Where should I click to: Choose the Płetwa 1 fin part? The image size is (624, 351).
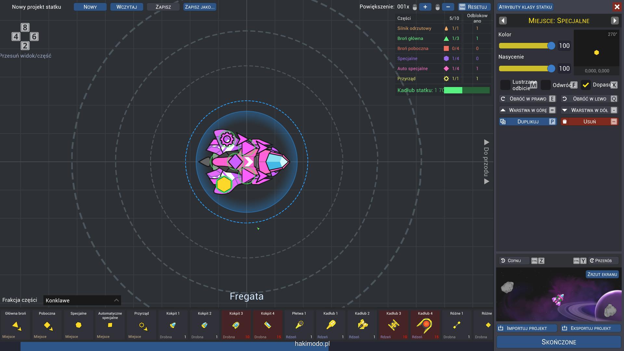coord(299,325)
